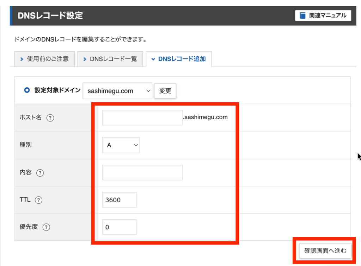Show the TTL help tooltip icon
361x266 pixels.
[x=39, y=200]
